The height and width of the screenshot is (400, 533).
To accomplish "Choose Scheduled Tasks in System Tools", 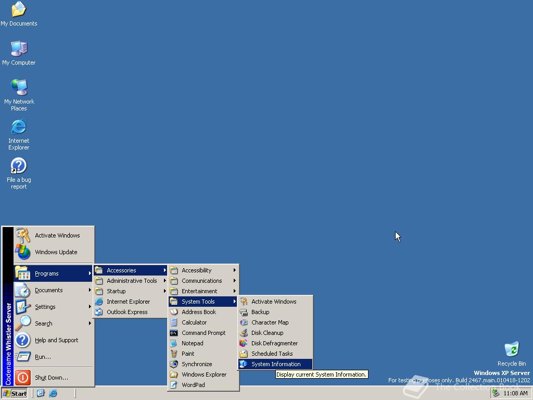I will tap(275, 354).
